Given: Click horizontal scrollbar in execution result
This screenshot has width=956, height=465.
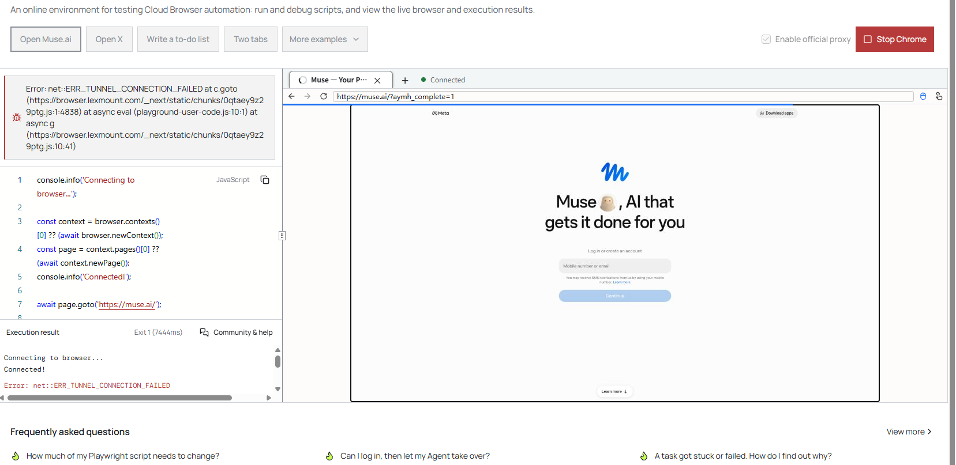Looking at the screenshot, I should click(x=119, y=398).
